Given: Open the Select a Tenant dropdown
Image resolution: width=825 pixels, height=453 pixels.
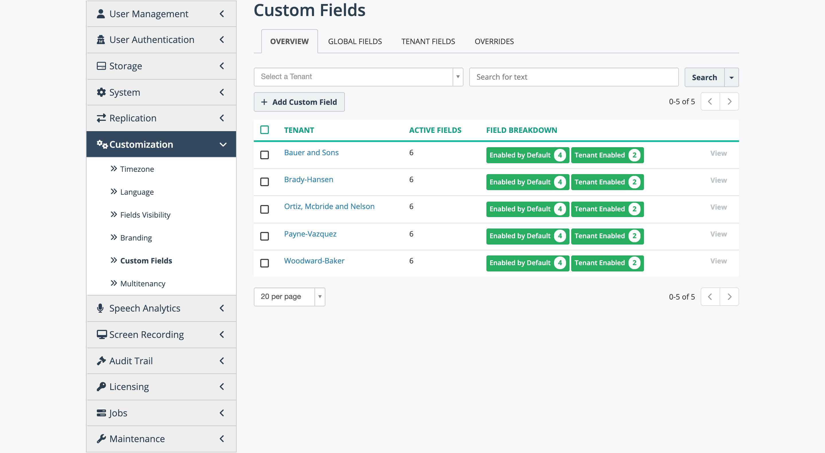Looking at the screenshot, I should pyautogui.click(x=358, y=77).
